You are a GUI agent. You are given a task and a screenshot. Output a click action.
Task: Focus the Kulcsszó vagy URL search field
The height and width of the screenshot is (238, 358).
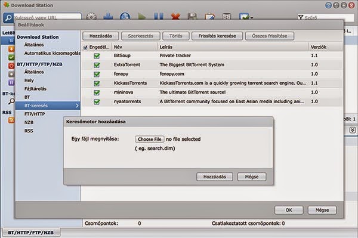pos(48,17)
